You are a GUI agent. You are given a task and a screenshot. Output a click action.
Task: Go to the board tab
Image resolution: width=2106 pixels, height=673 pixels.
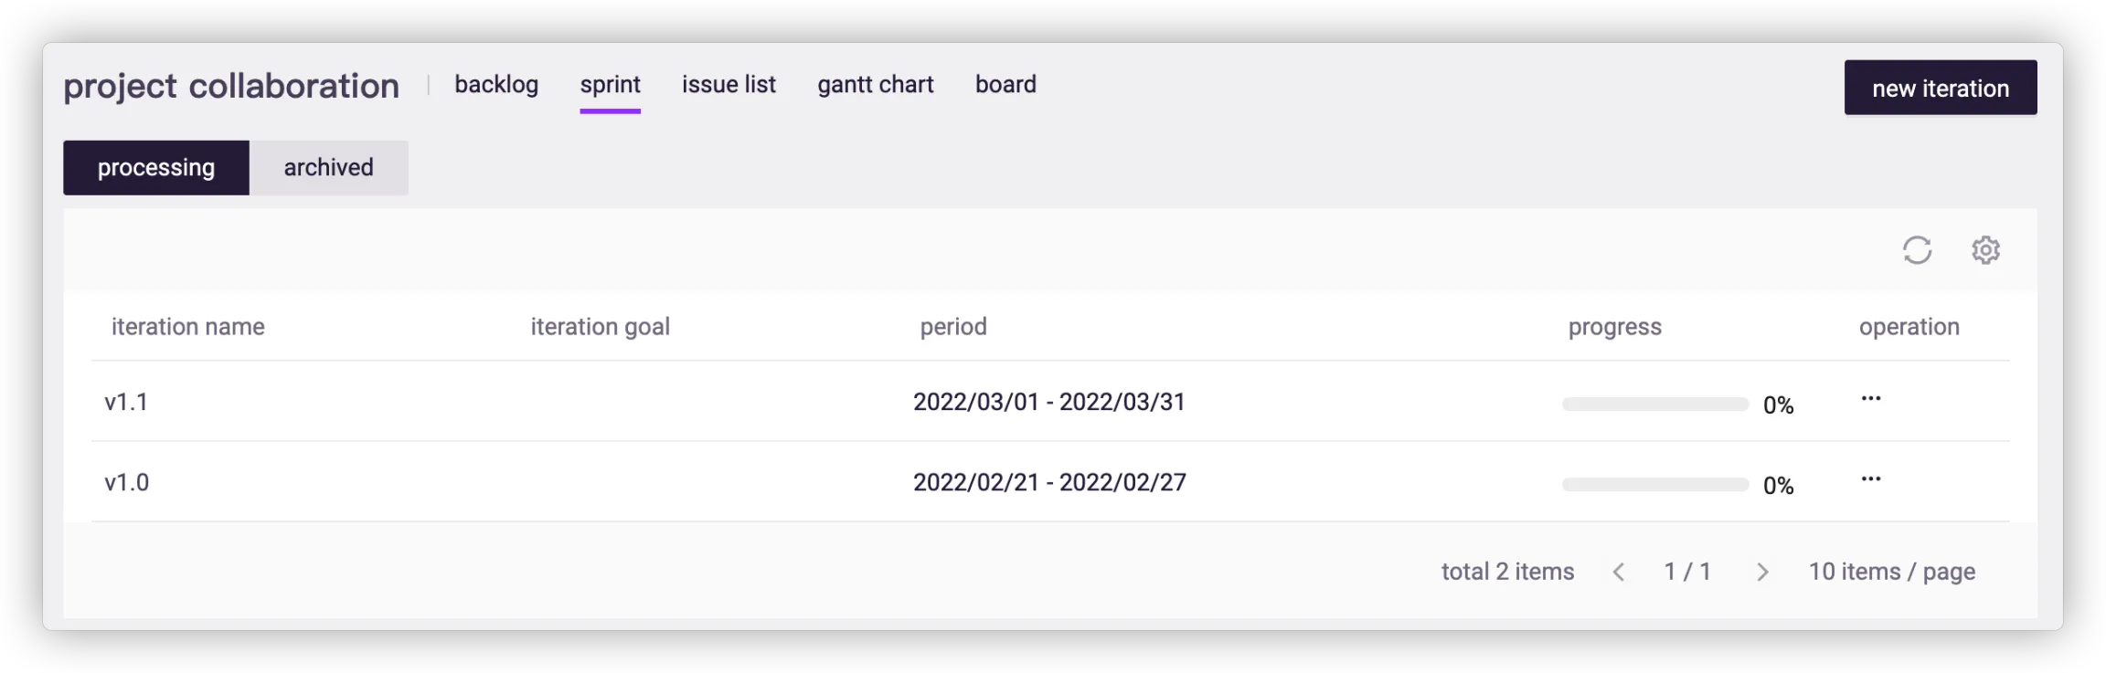(1005, 85)
